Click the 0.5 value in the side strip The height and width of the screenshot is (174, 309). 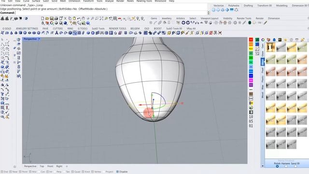click(251, 121)
